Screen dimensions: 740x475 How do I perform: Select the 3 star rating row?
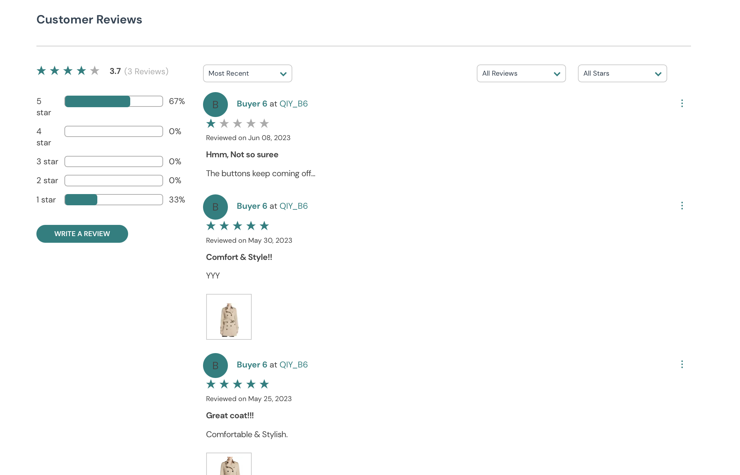(113, 161)
